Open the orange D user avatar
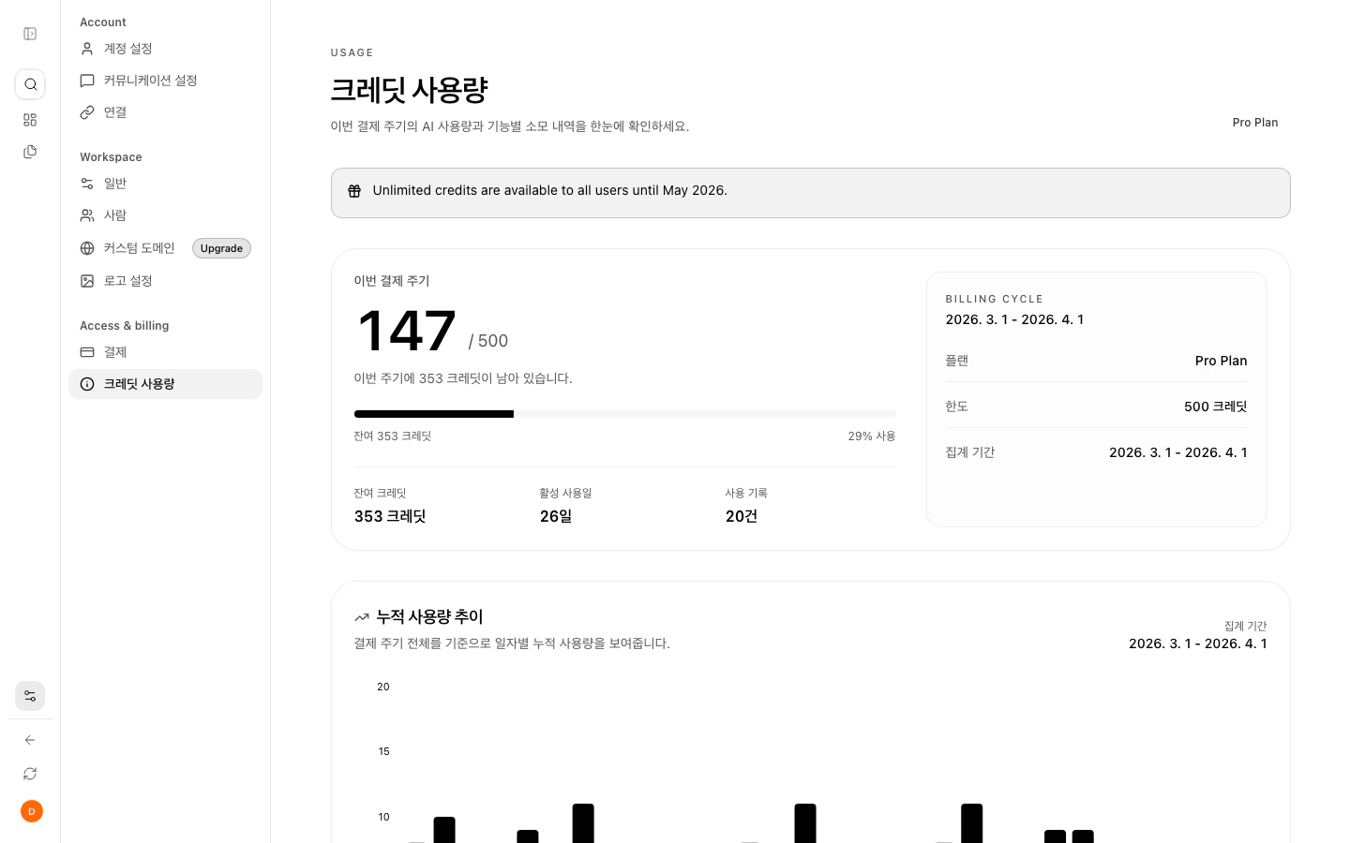Image resolution: width=1350 pixels, height=843 pixels. click(32, 811)
